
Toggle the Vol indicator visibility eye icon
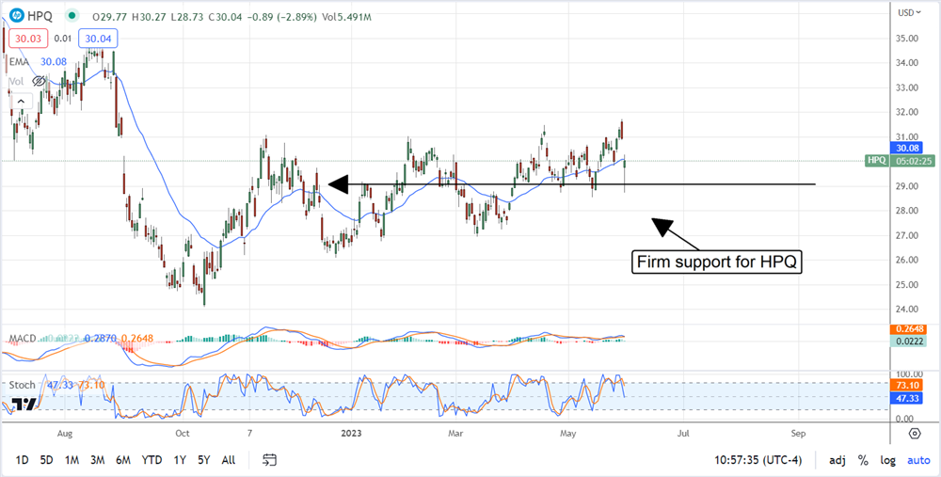pos(39,80)
